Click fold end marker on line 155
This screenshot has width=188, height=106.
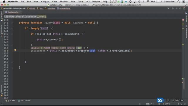[12, 62]
